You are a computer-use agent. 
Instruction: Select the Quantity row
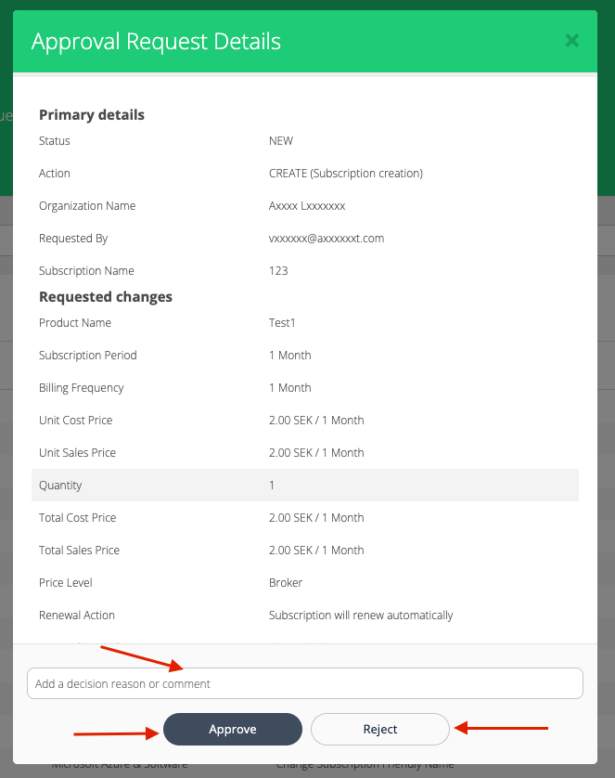pos(305,485)
